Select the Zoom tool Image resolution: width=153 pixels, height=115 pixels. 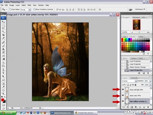(x=3, y=93)
